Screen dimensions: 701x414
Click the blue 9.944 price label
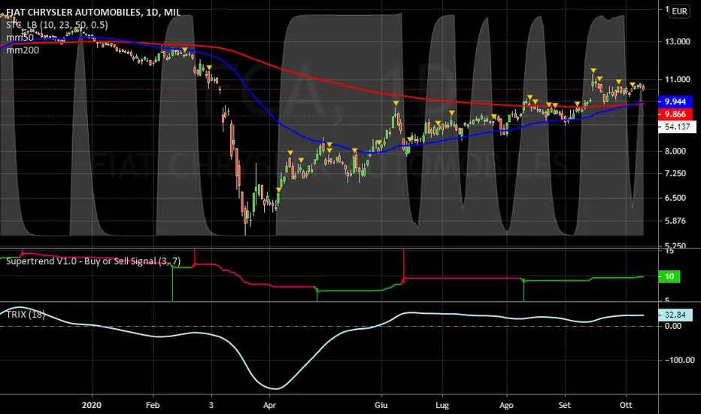(x=675, y=102)
